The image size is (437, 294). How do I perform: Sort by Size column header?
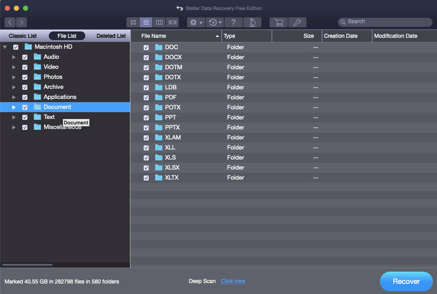297,36
